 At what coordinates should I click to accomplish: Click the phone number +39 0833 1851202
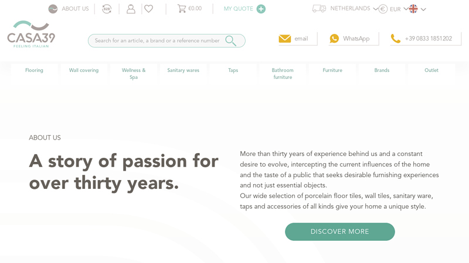tap(429, 39)
